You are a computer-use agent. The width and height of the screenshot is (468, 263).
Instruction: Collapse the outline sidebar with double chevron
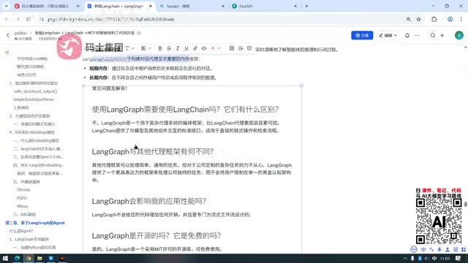click(x=7, y=53)
